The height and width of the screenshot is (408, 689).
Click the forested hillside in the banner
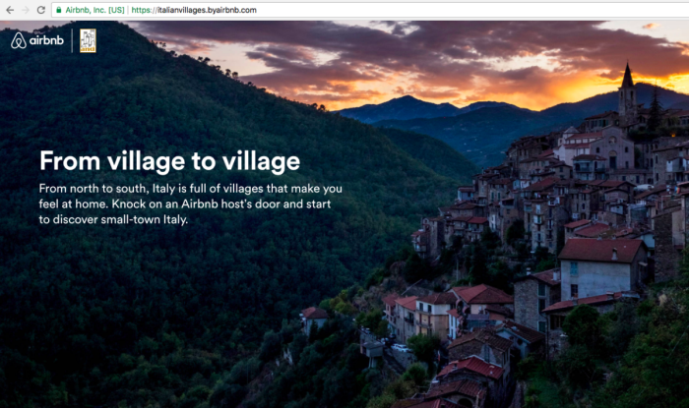176,285
